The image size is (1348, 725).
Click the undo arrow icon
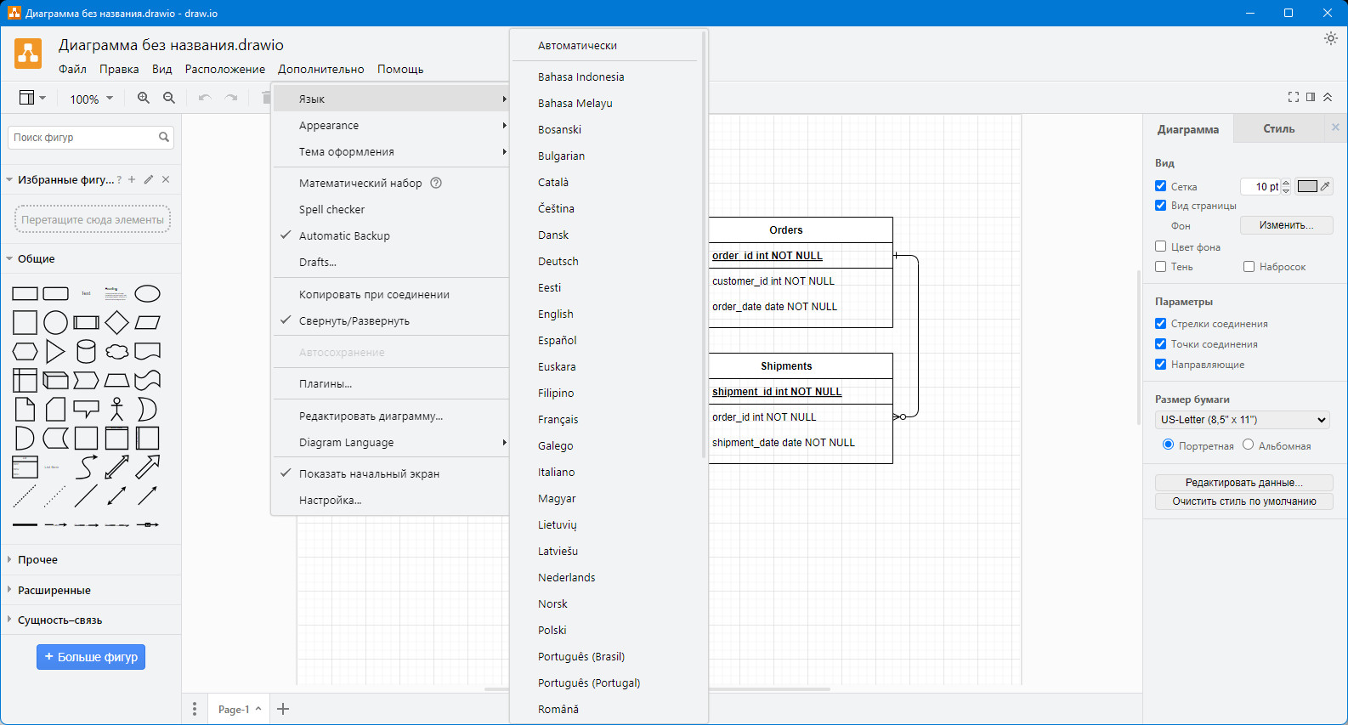pyautogui.click(x=205, y=98)
